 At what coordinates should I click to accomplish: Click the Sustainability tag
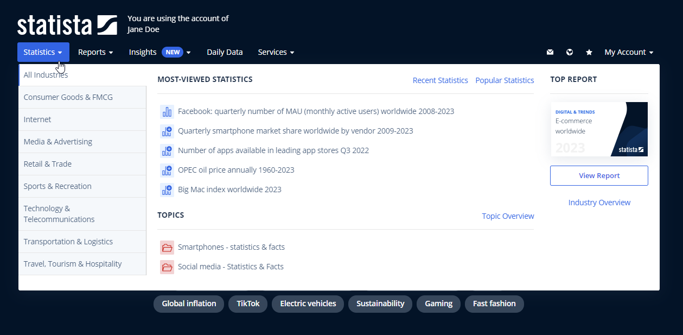[380, 304]
